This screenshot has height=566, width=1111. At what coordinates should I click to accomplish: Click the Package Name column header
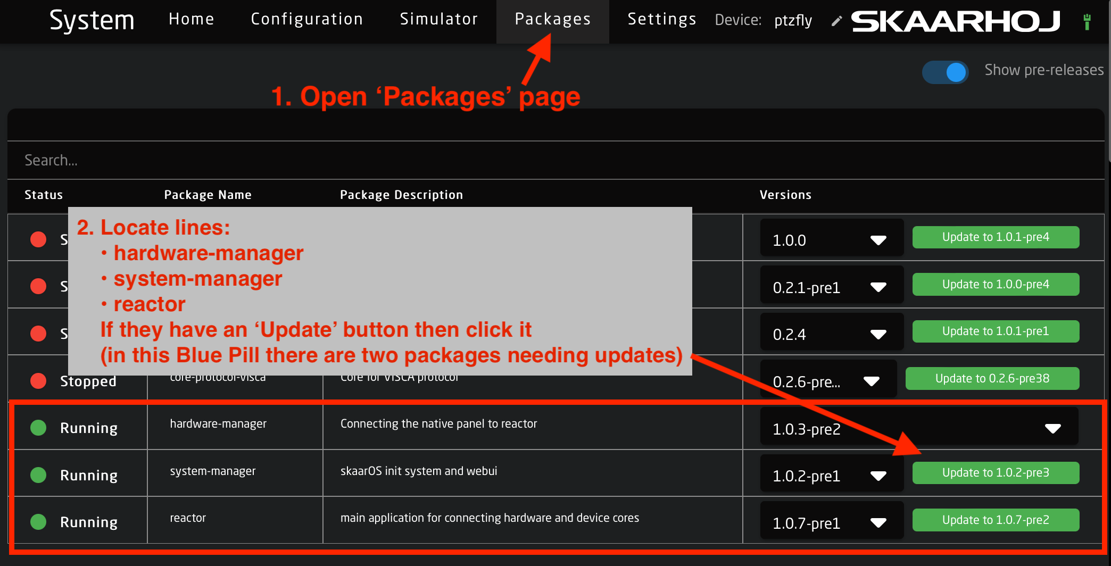[208, 195]
